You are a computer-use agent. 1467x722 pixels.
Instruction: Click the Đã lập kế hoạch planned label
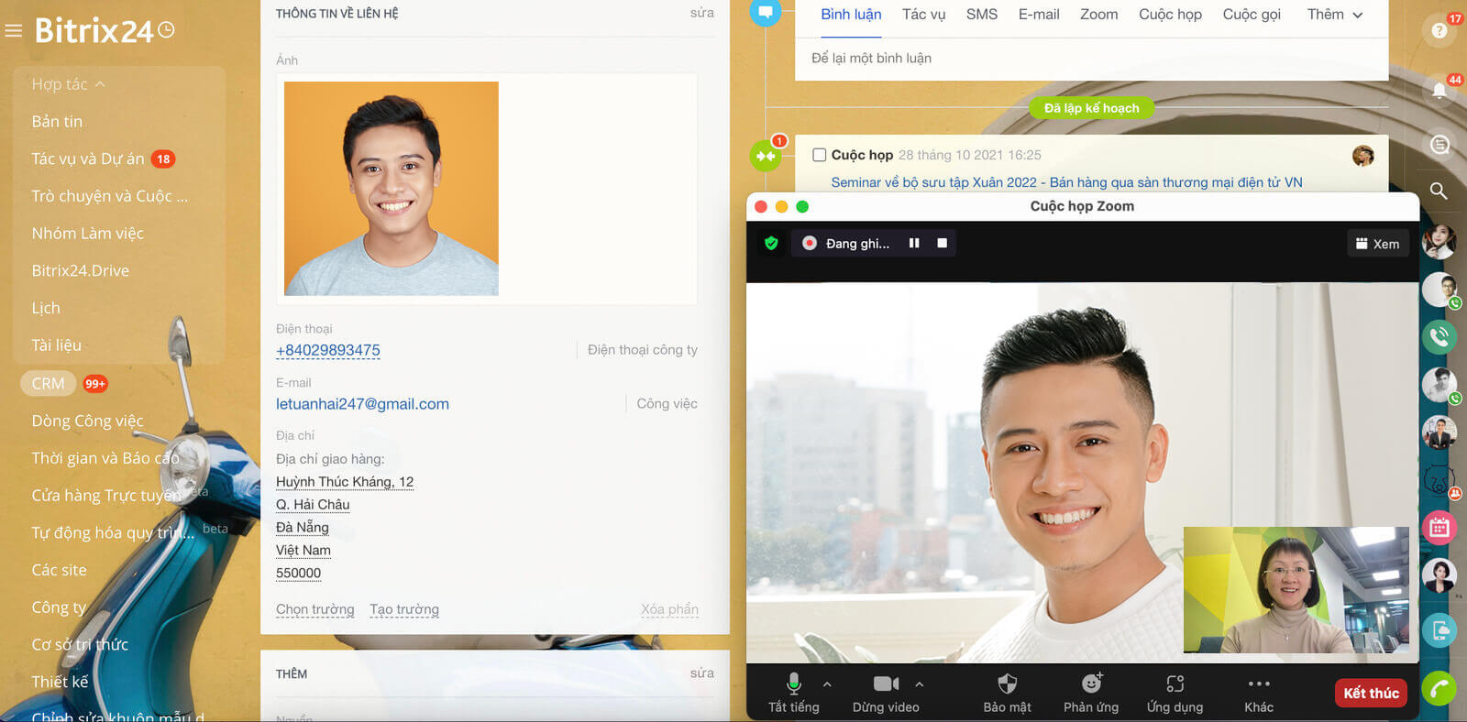pos(1091,108)
